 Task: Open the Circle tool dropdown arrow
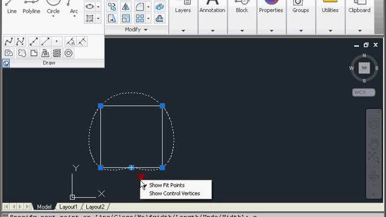(x=53, y=16)
